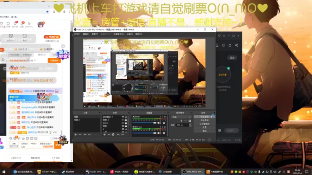Move the source up in Sources panel

click(x=118, y=135)
